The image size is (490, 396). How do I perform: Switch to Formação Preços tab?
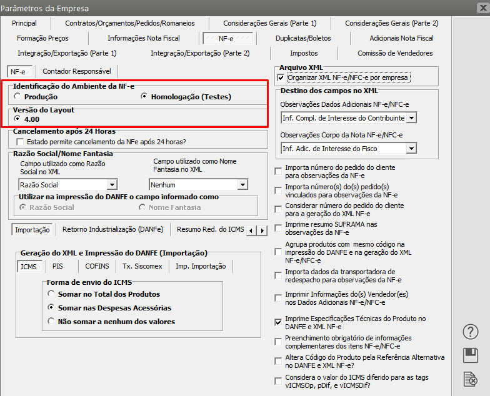[42, 38]
